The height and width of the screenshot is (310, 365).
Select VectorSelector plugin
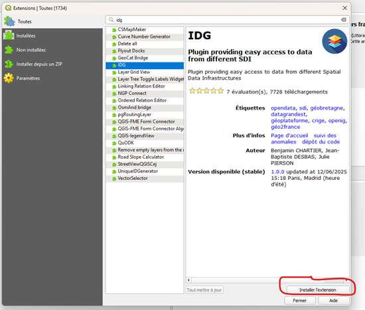145,178
